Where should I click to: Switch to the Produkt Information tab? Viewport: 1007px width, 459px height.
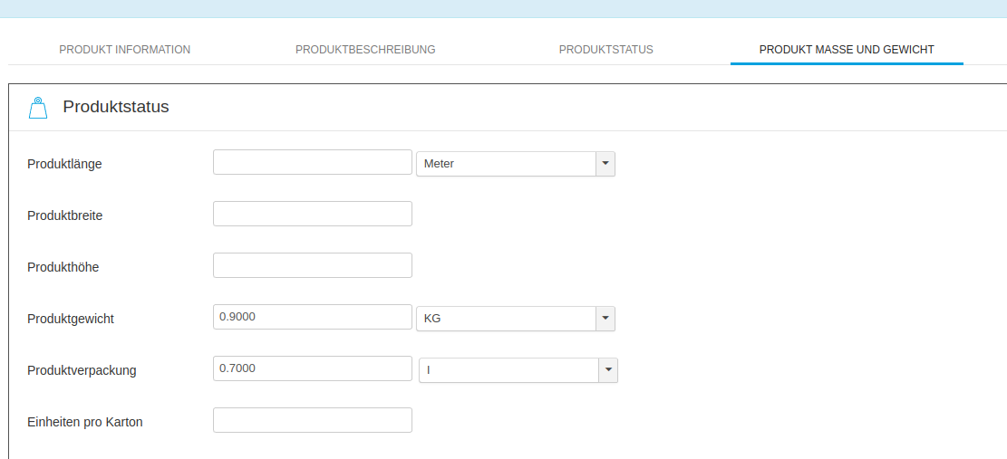125,50
